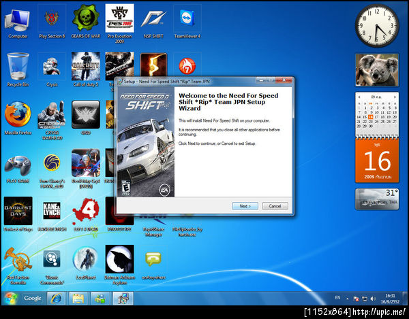Image resolution: width=409 pixels, height=319 pixels.
Task: Go to previous month in calendar gadget
Action: pyautogui.click(x=359, y=97)
